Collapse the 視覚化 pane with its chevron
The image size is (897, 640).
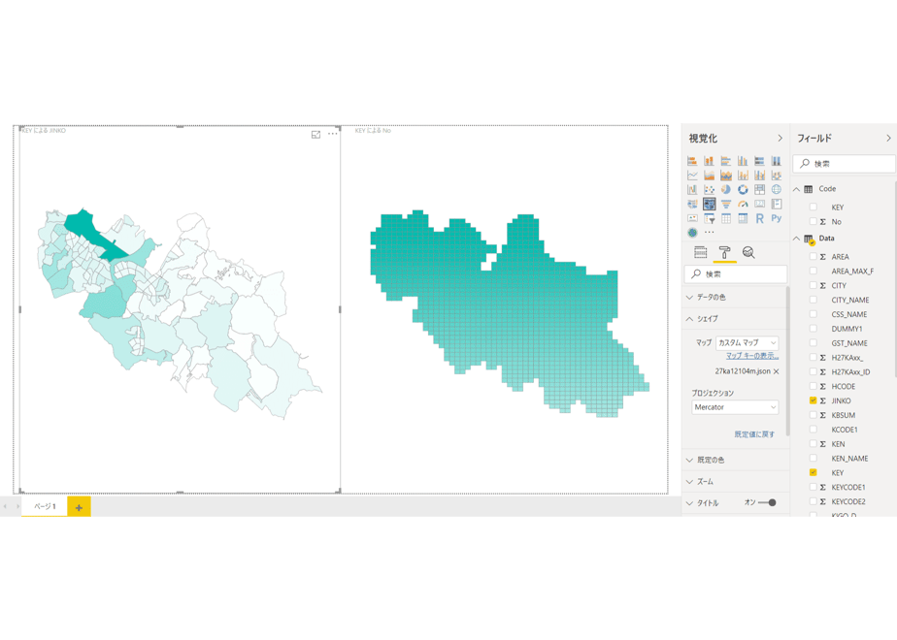780,139
